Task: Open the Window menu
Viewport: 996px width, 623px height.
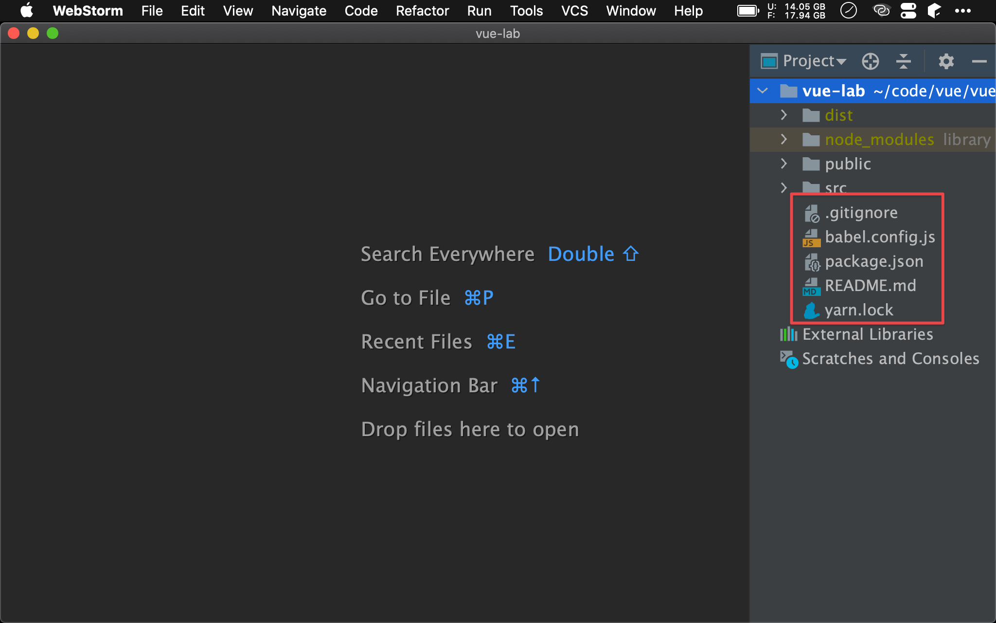Action: coord(631,11)
